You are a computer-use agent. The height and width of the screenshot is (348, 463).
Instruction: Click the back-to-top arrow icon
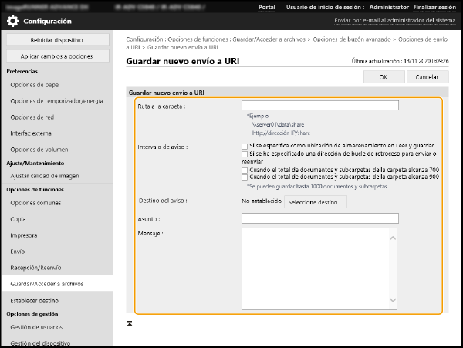click(130, 323)
